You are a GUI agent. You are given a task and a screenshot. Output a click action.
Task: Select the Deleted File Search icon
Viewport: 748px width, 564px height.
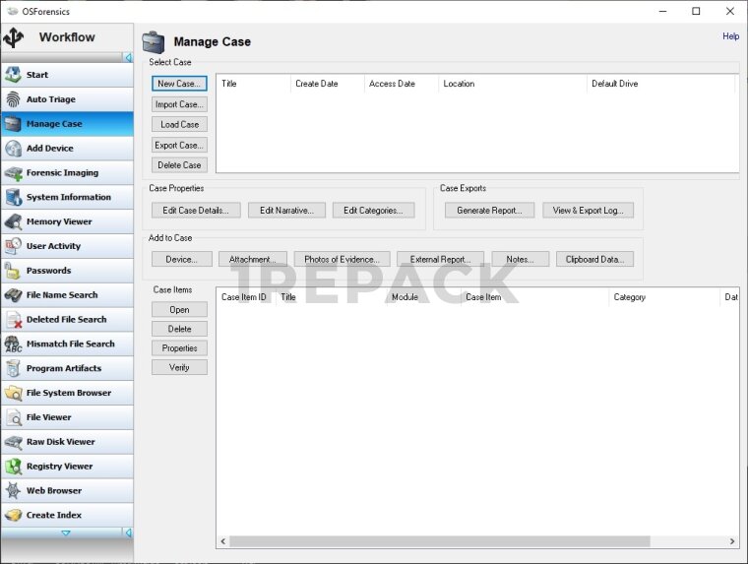pyautogui.click(x=13, y=320)
